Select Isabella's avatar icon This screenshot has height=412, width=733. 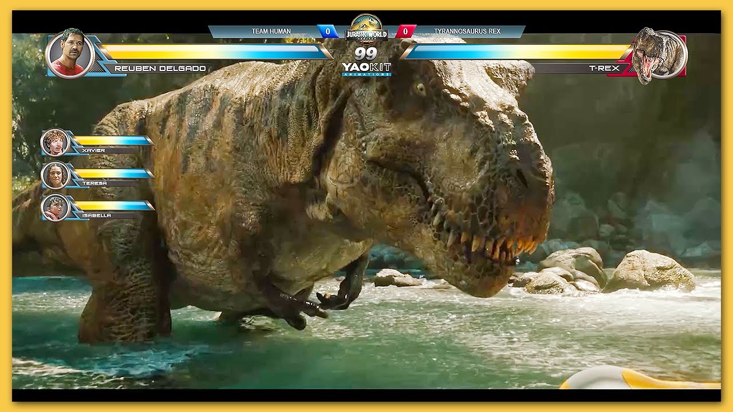(x=56, y=207)
